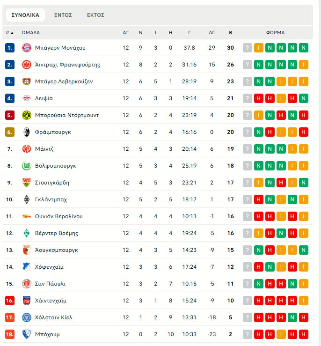Image resolution: width=321 pixels, height=346 pixels.
Task: Sort table by the # rank column
Action: (9, 33)
